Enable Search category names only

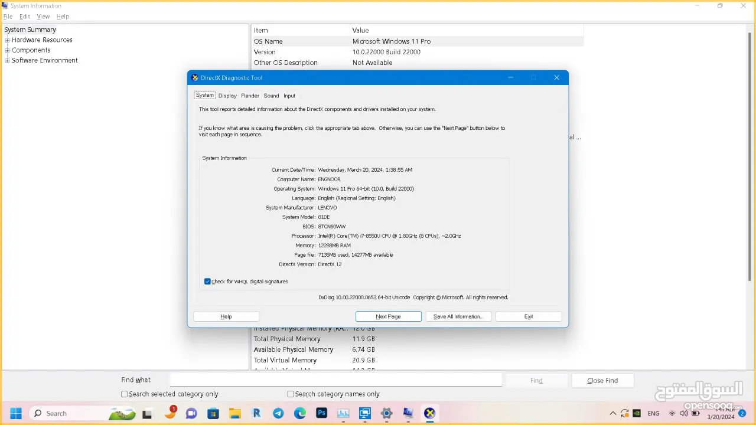click(x=291, y=394)
